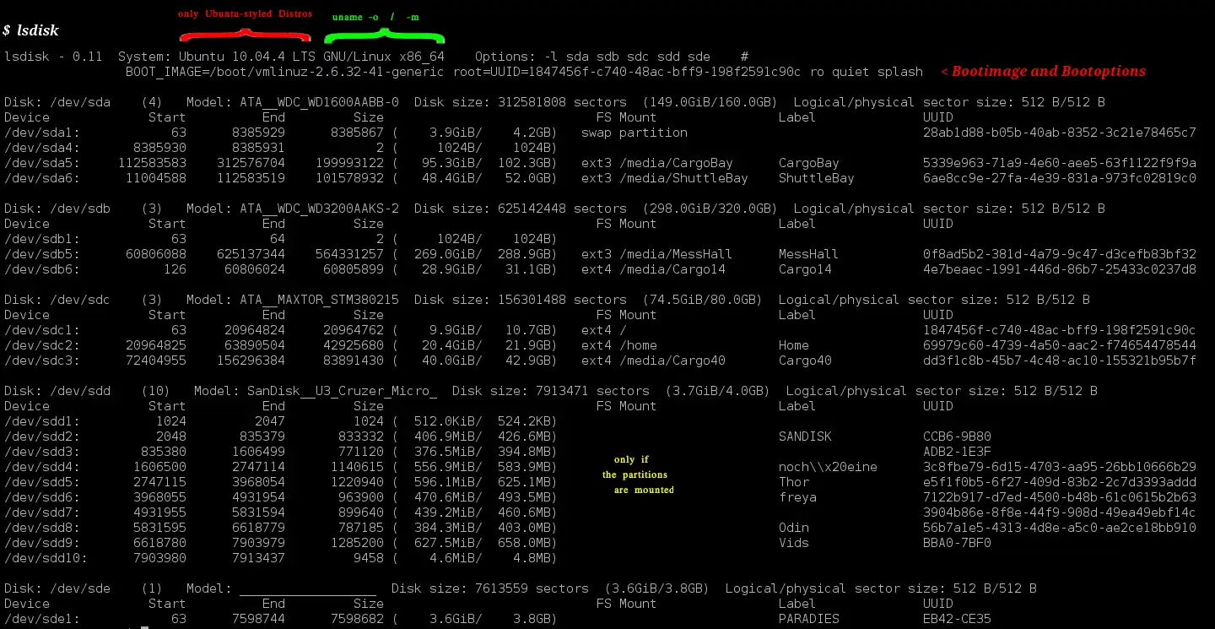Select mount point '/media/MessHall'
Image resolution: width=1215 pixels, height=629 pixels.
click(676, 254)
